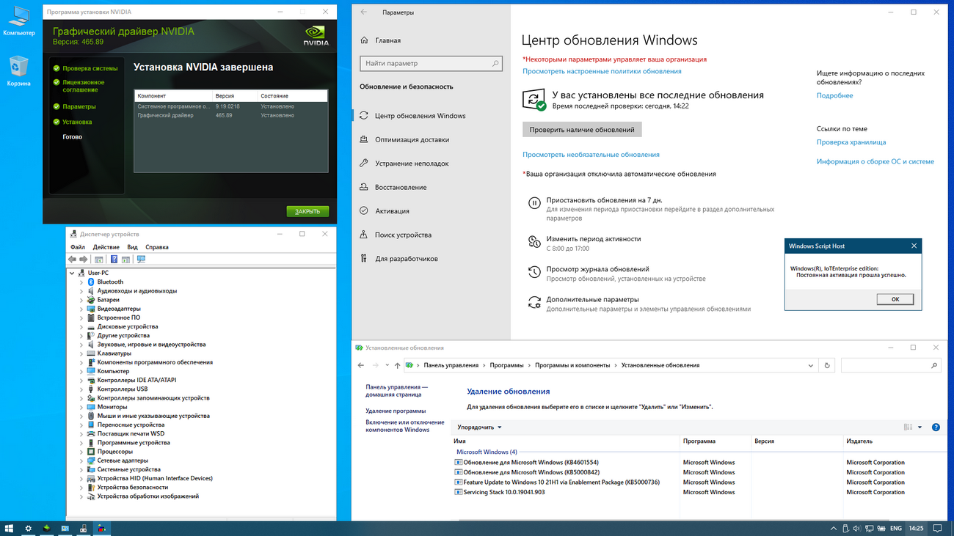The height and width of the screenshot is (536, 954).
Task: Open the Файл menu in Device Manager
Action: coord(78,247)
